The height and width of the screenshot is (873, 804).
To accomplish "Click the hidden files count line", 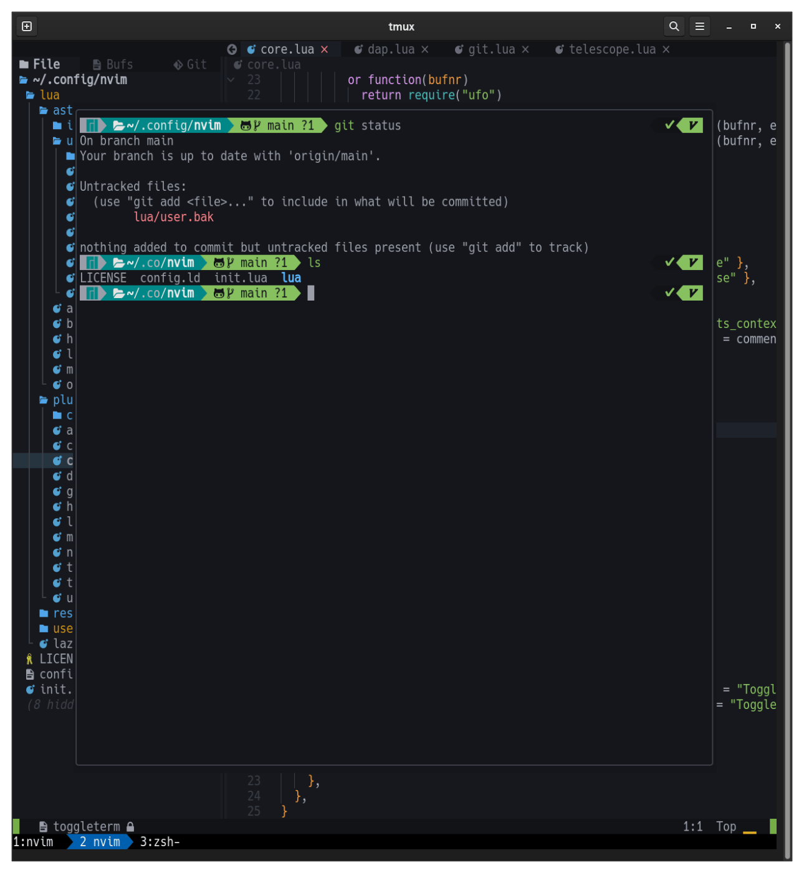I will coord(50,705).
